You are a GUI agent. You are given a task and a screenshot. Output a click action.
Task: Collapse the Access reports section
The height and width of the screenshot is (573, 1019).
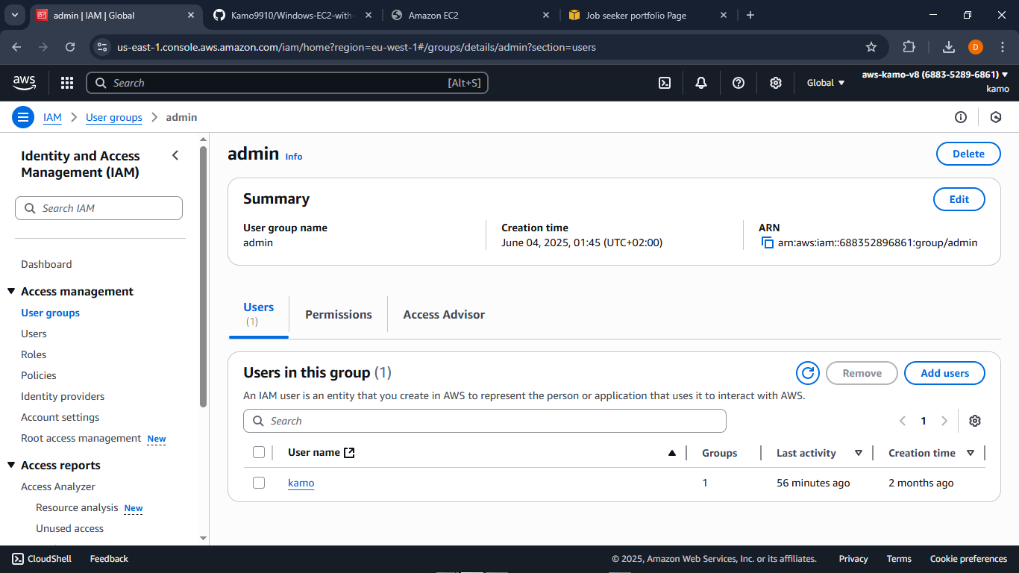(11, 466)
